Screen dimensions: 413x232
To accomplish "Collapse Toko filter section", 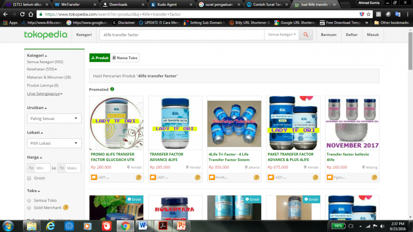I will pos(33,191).
